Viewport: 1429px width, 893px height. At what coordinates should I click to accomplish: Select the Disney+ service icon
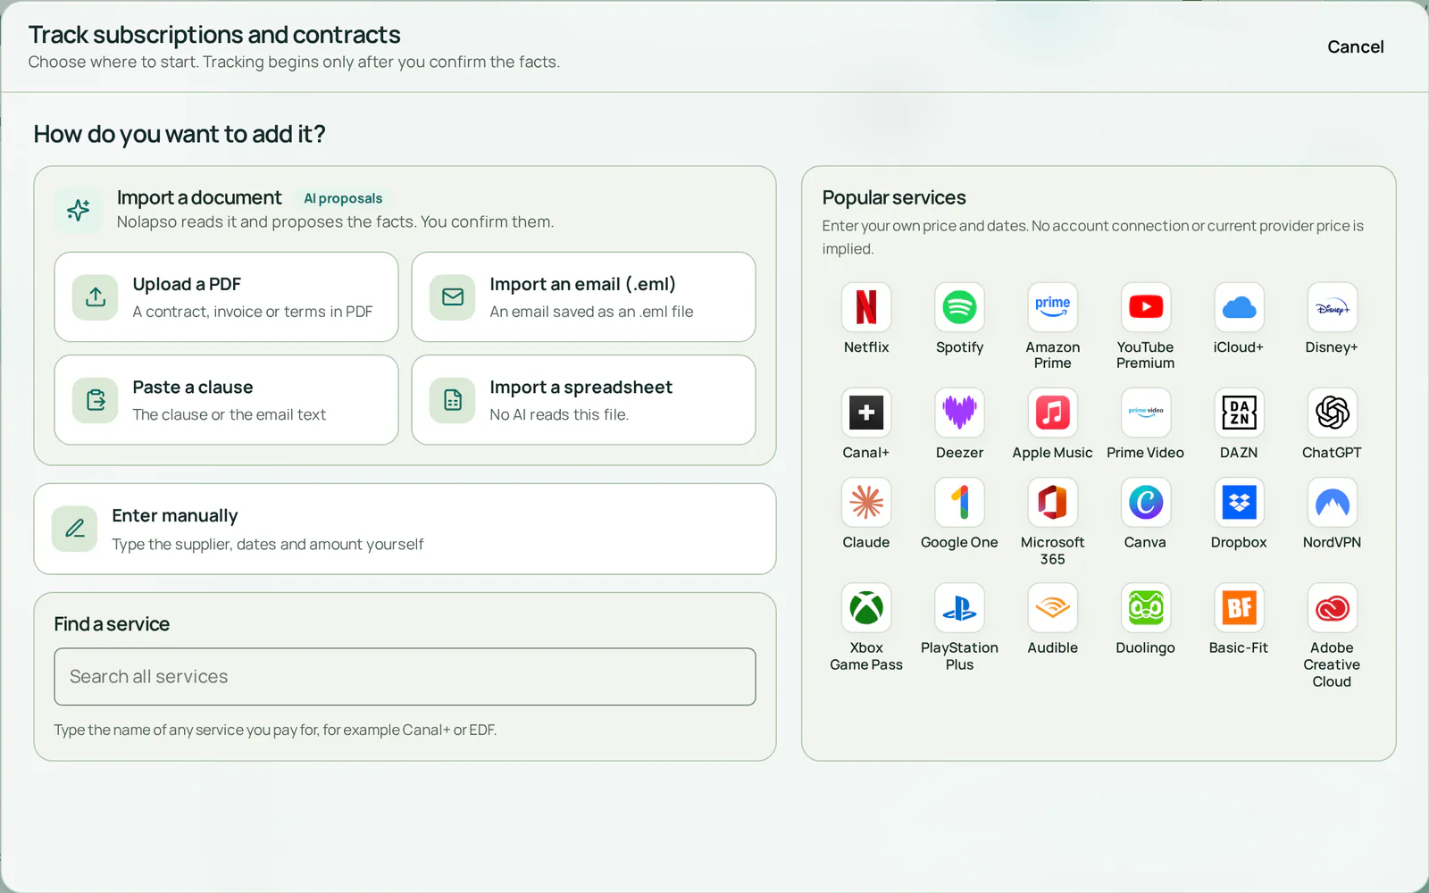(x=1332, y=307)
